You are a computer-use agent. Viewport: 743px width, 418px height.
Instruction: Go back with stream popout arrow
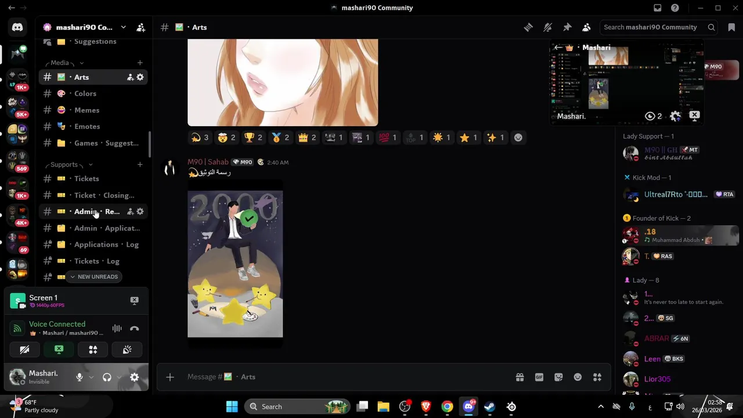pos(558,48)
